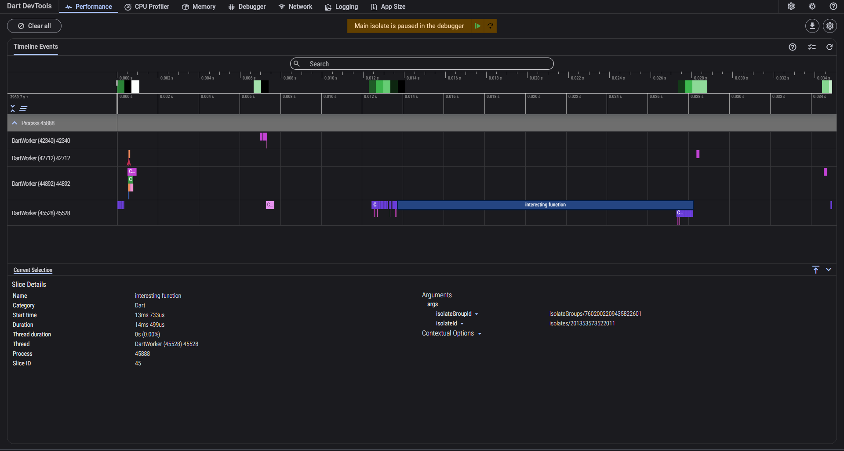844x451 pixels.
Task: Collapse the Process 45888 group
Action: point(15,123)
